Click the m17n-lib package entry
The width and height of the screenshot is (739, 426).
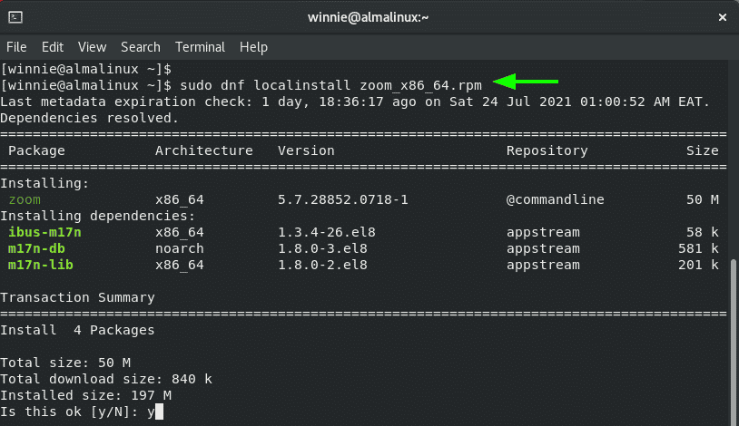(x=41, y=265)
